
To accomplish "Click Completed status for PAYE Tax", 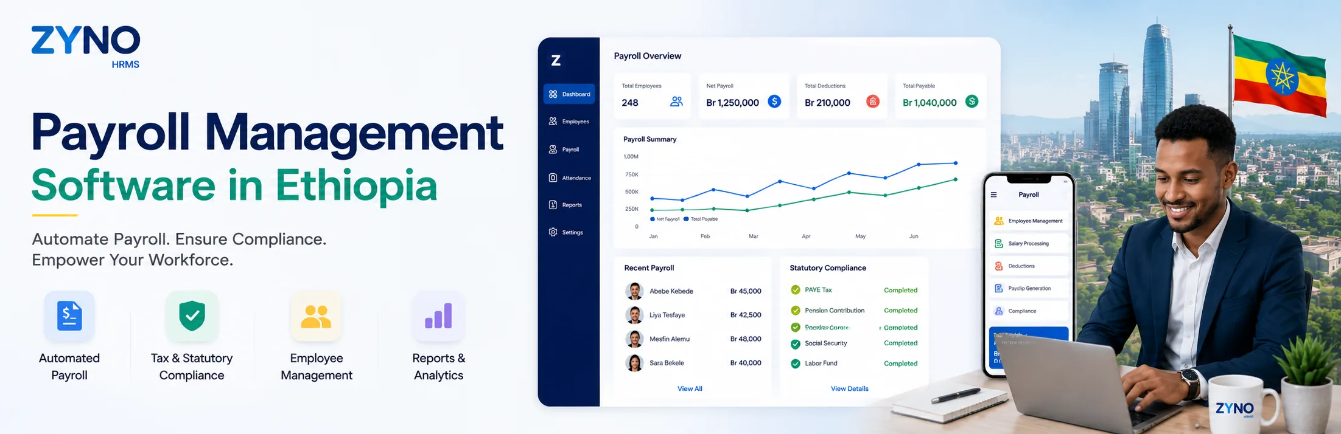I will (x=900, y=290).
